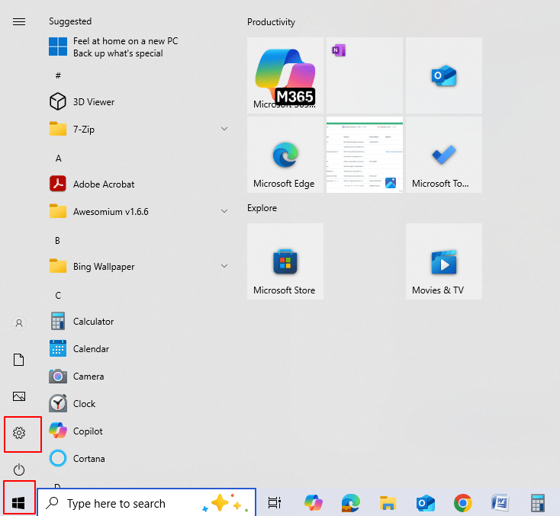
Task: Open File Explorer from the taskbar
Action: [388, 503]
